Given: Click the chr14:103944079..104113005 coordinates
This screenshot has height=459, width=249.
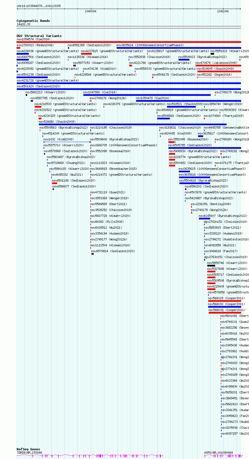Looking at the screenshot, I should (x=39, y=6).
